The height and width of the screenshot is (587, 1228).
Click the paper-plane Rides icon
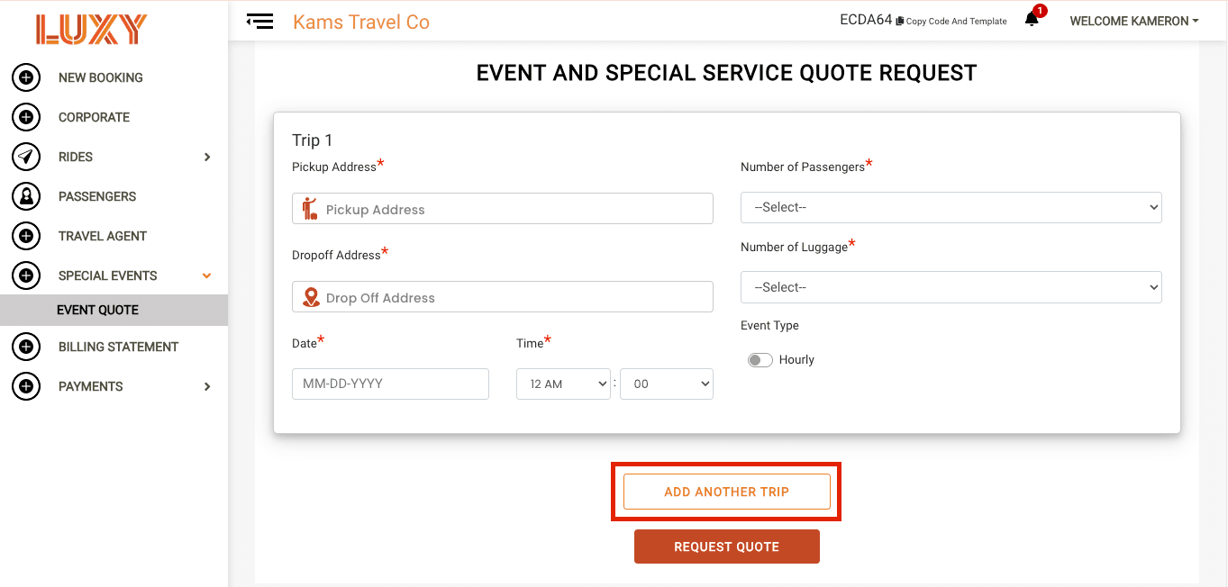(x=26, y=157)
